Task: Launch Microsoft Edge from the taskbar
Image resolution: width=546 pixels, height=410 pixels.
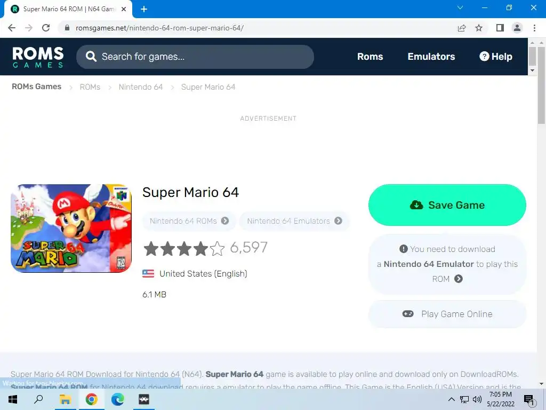Action: (118, 399)
